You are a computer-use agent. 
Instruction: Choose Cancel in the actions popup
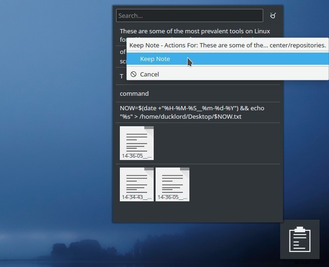[x=227, y=74]
